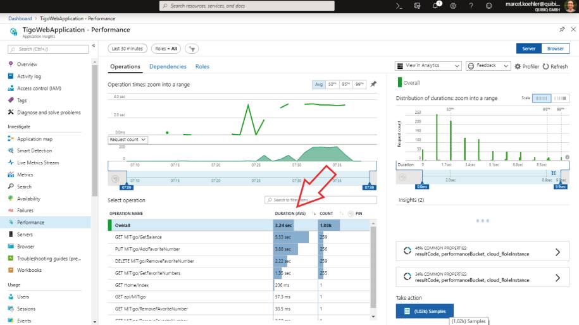Expand the Feedback dropdown

488,66
